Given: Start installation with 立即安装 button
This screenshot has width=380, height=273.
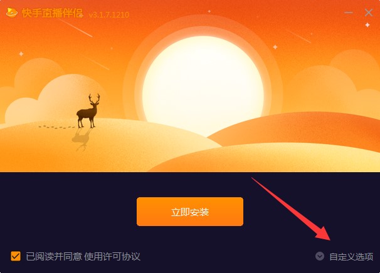Looking at the screenshot, I should pyautogui.click(x=190, y=212).
